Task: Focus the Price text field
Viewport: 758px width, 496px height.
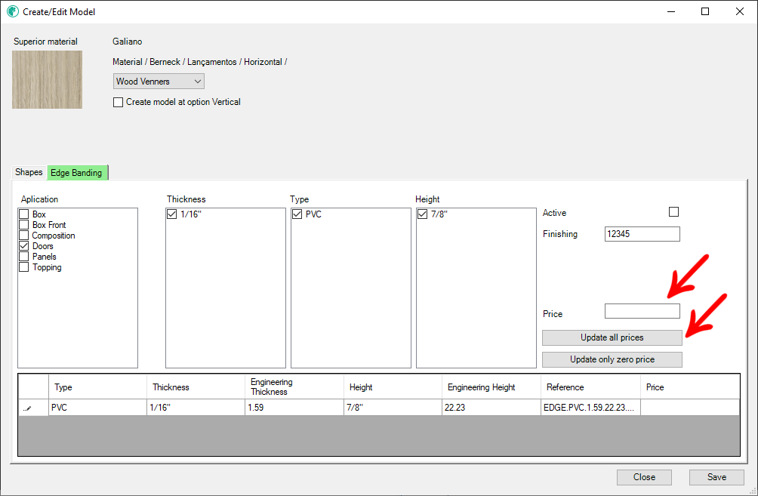Action: [x=642, y=311]
